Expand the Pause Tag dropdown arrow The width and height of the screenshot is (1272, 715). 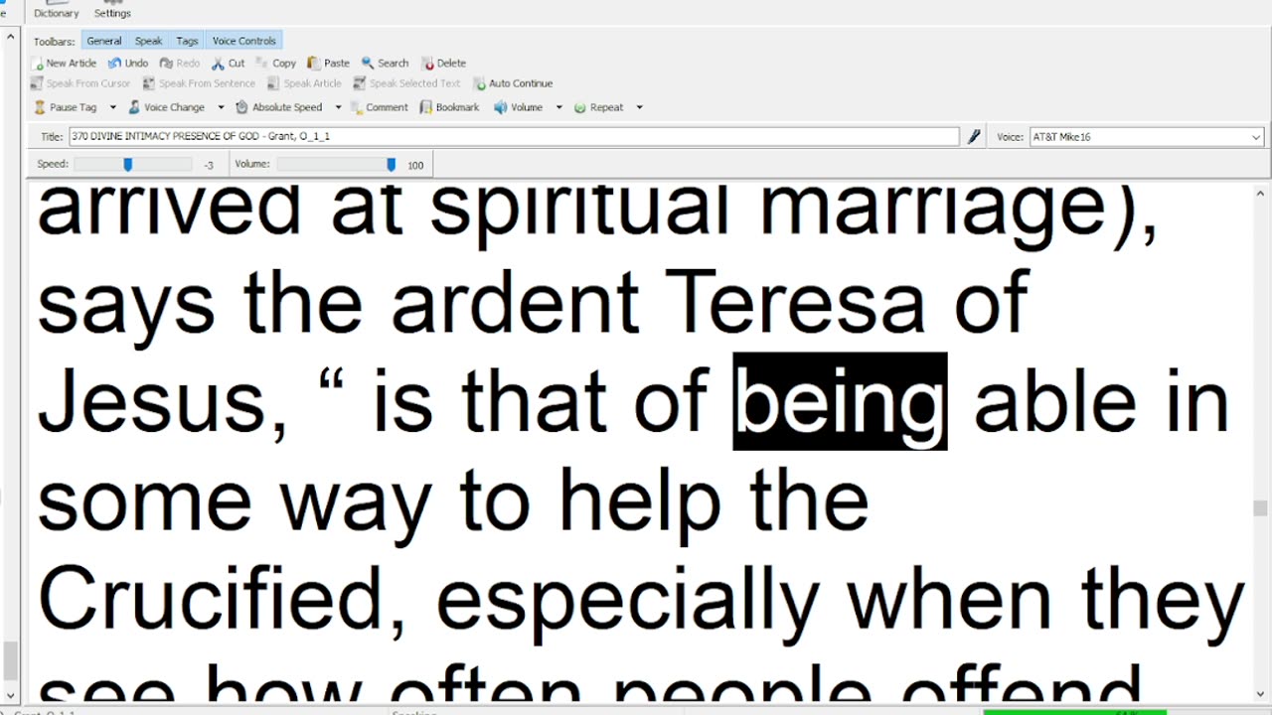[112, 107]
